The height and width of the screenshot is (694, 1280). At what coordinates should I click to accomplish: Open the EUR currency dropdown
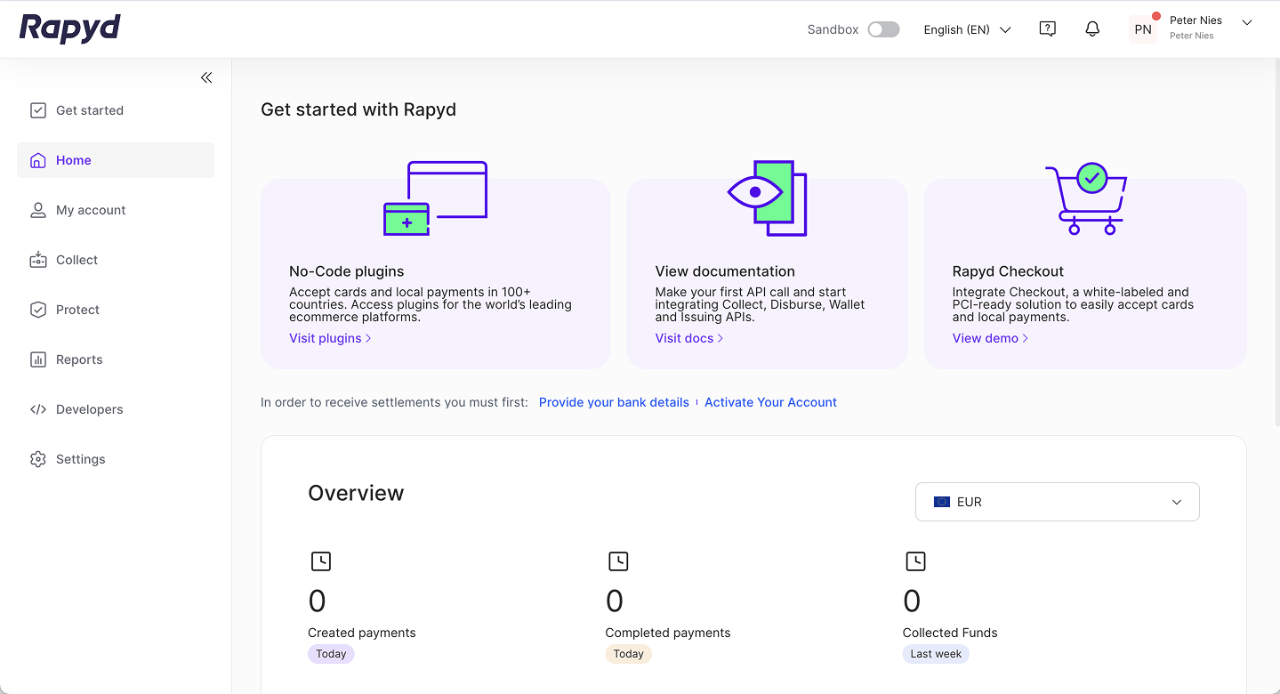click(1058, 502)
